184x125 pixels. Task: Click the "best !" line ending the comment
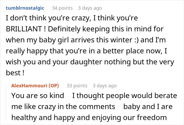point(15,73)
